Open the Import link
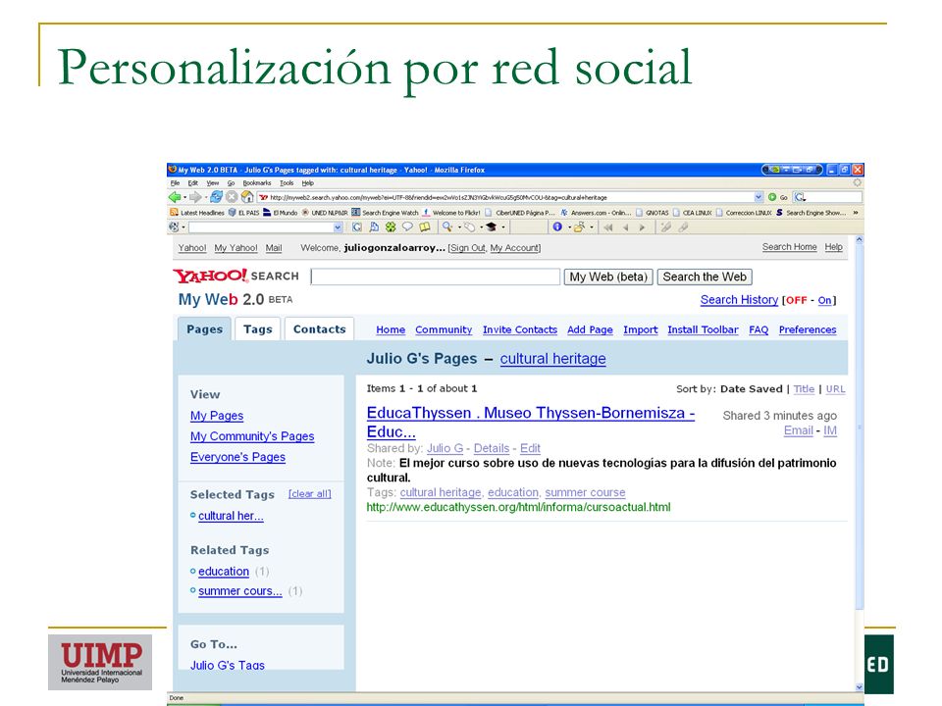942x706 pixels. [x=641, y=329]
